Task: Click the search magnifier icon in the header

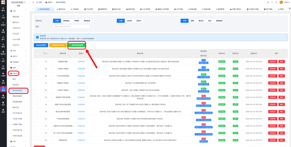Action: coord(268,2)
